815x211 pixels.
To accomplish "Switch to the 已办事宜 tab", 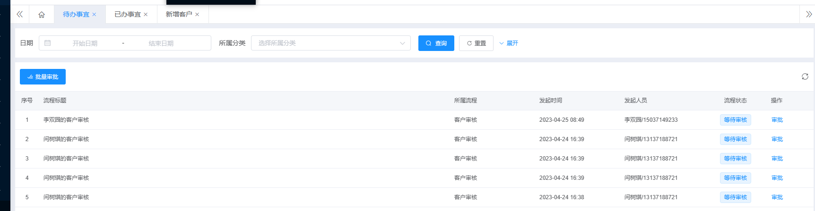I will (x=127, y=15).
